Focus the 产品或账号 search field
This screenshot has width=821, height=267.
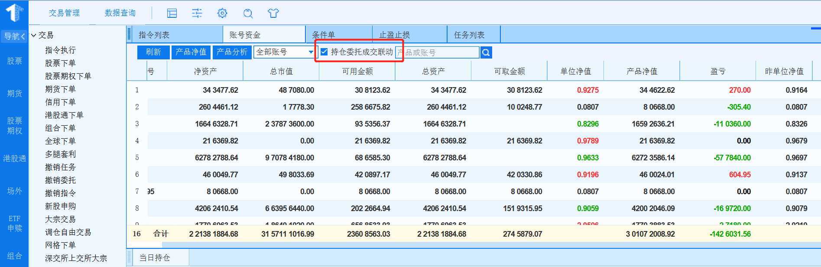[437, 52]
